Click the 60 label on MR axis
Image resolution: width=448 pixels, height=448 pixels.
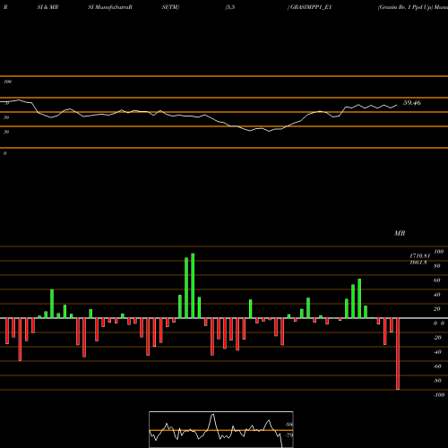pos(437,280)
